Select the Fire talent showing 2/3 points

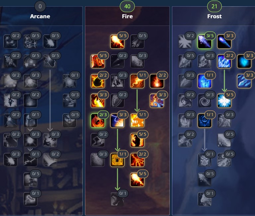pos(98,120)
